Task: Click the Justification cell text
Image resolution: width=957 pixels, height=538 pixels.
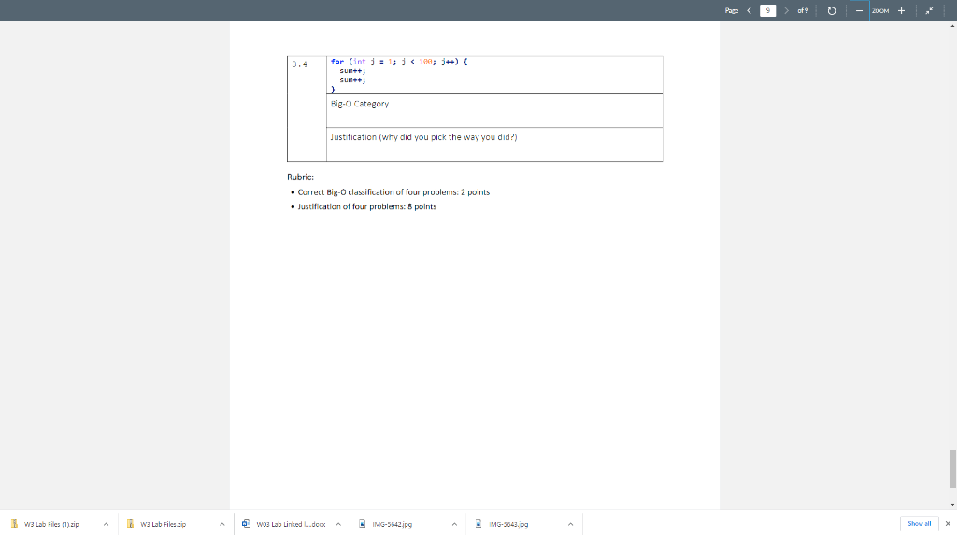Action: click(x=423, y=137)
